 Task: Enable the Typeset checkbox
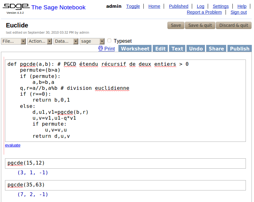point(109,41)
